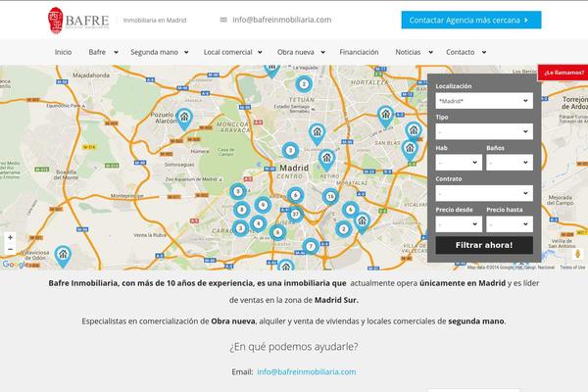Screen dimensions: 588x392
Task: Open the Tipo dropdown
Action: pos(484,131)
